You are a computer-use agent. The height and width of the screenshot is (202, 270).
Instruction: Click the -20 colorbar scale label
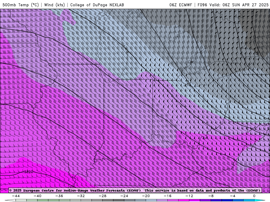coord(146,196)
